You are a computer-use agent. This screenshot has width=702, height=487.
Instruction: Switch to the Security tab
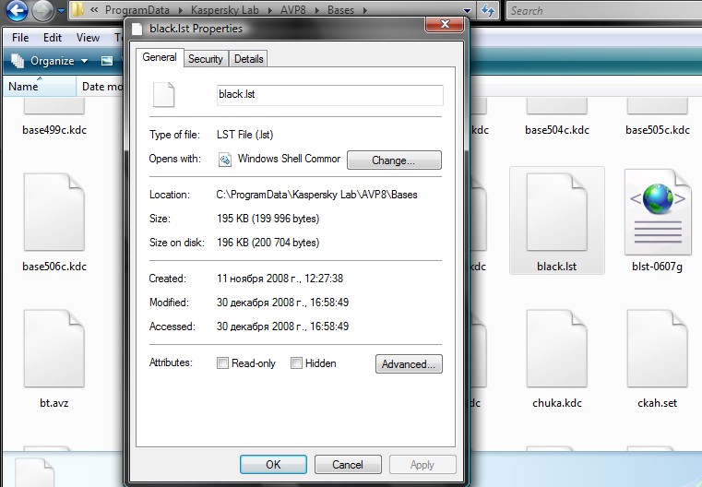(206, 59)
